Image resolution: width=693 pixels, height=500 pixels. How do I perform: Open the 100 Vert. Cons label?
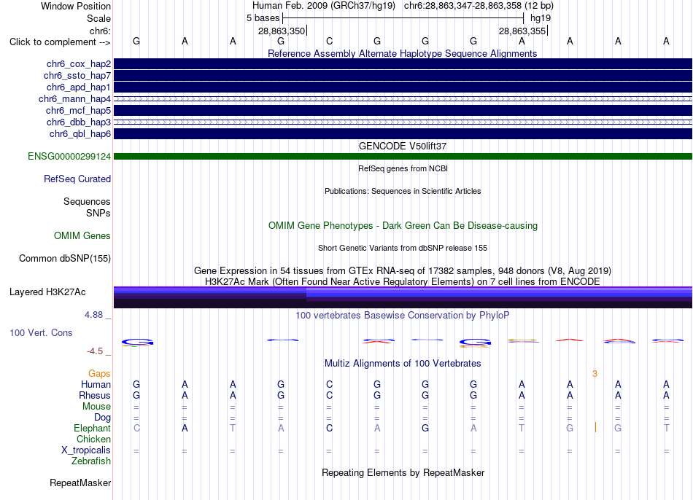(x=41, y=332)
